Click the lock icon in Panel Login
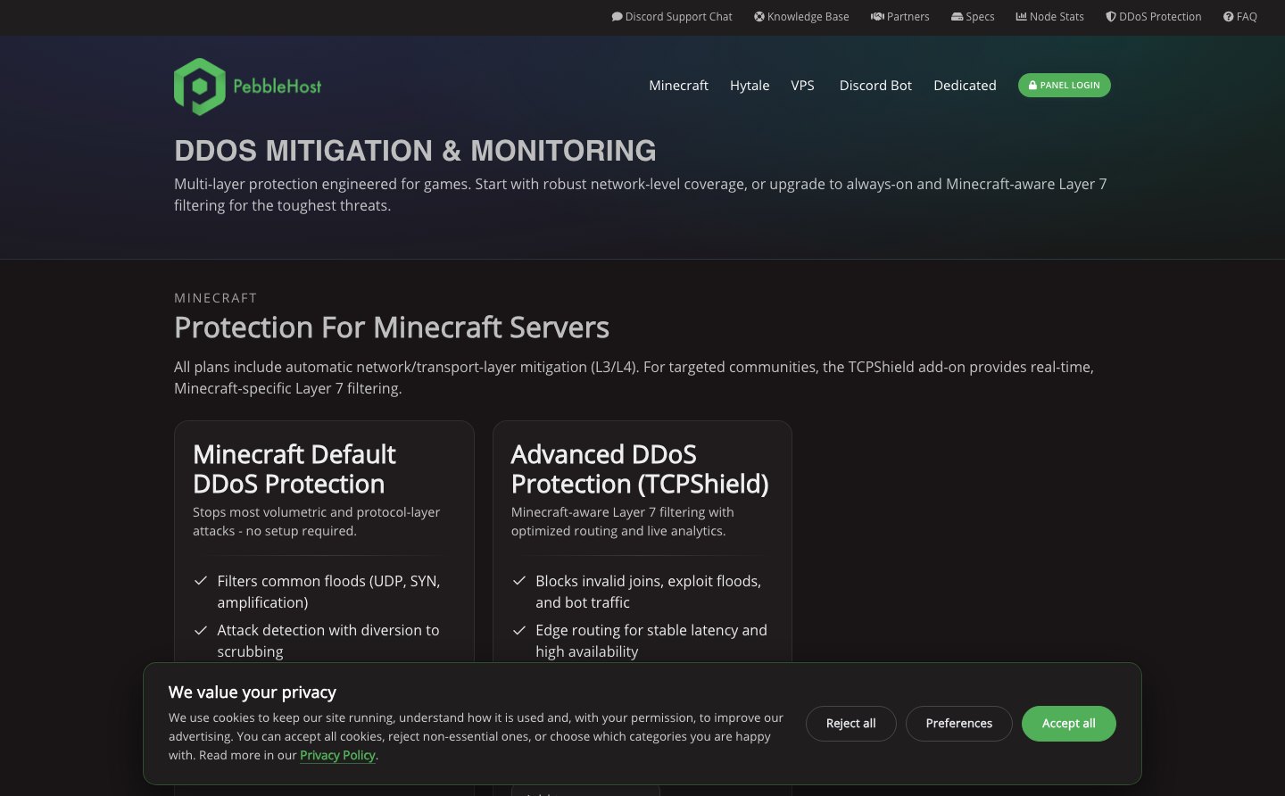Screen dimensions: 1285x796 coord(1032,86)
